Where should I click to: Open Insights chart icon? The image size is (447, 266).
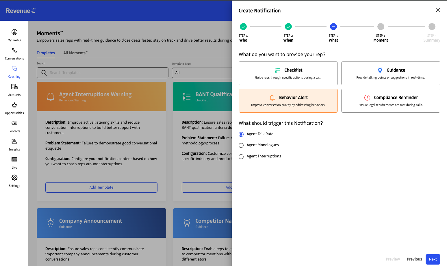tap(14, 141)
